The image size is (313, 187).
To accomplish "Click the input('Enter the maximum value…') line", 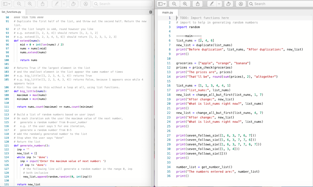I will tap(63, 161).
